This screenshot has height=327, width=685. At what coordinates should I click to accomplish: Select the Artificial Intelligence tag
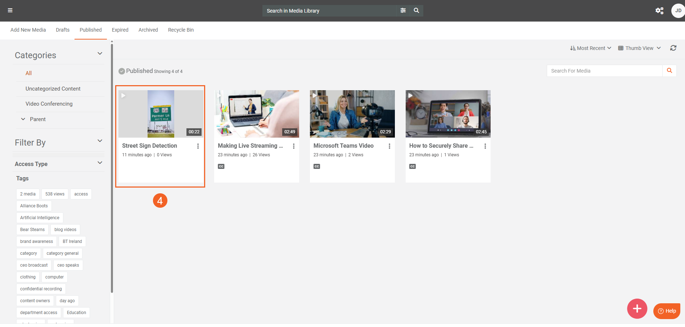40,218
